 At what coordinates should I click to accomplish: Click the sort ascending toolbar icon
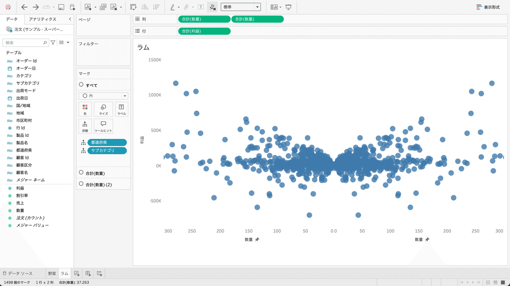point(145,7)
